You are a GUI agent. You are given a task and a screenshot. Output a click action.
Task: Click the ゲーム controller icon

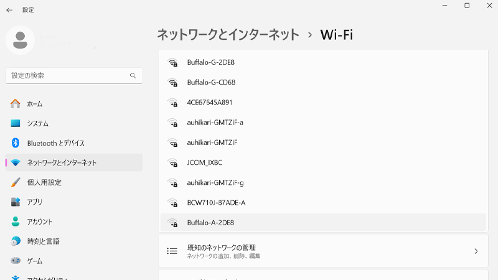(15, 261)
